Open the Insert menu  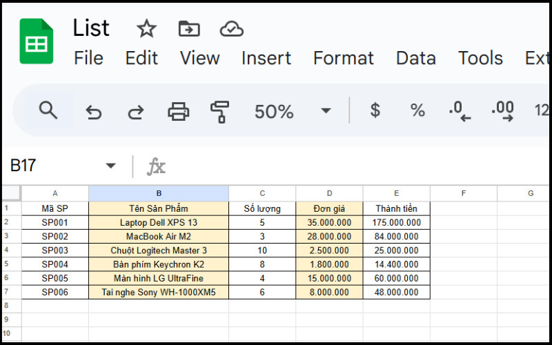(x=268, y=59)
